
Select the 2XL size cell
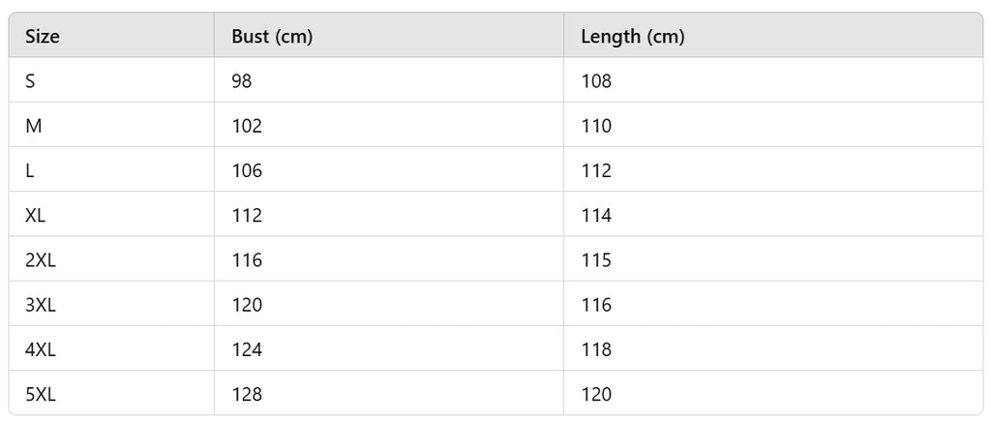pyautogui.click(x=41, y=260)
